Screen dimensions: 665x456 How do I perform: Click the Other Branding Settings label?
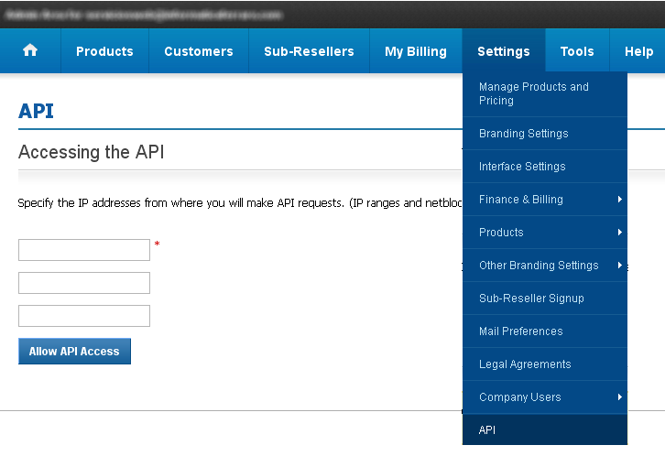pyautogui.click(x=539, y=266)
